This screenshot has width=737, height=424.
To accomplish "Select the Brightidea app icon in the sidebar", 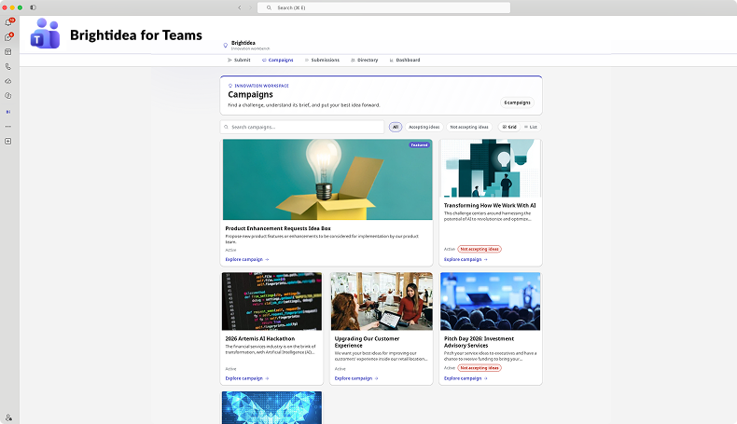I will click(8, 112).
